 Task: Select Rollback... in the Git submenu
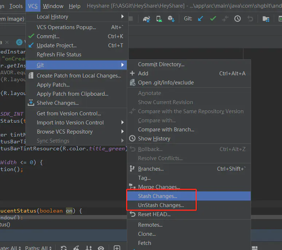(x=189, y=149)
